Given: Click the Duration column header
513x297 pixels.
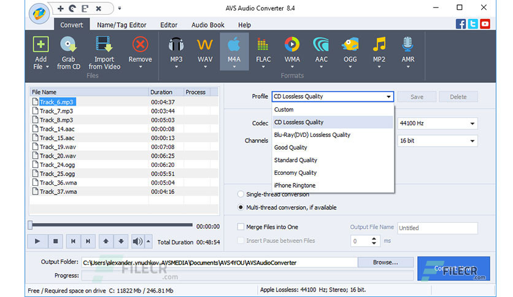Looking at the screenshot, I should pos(166,92).
